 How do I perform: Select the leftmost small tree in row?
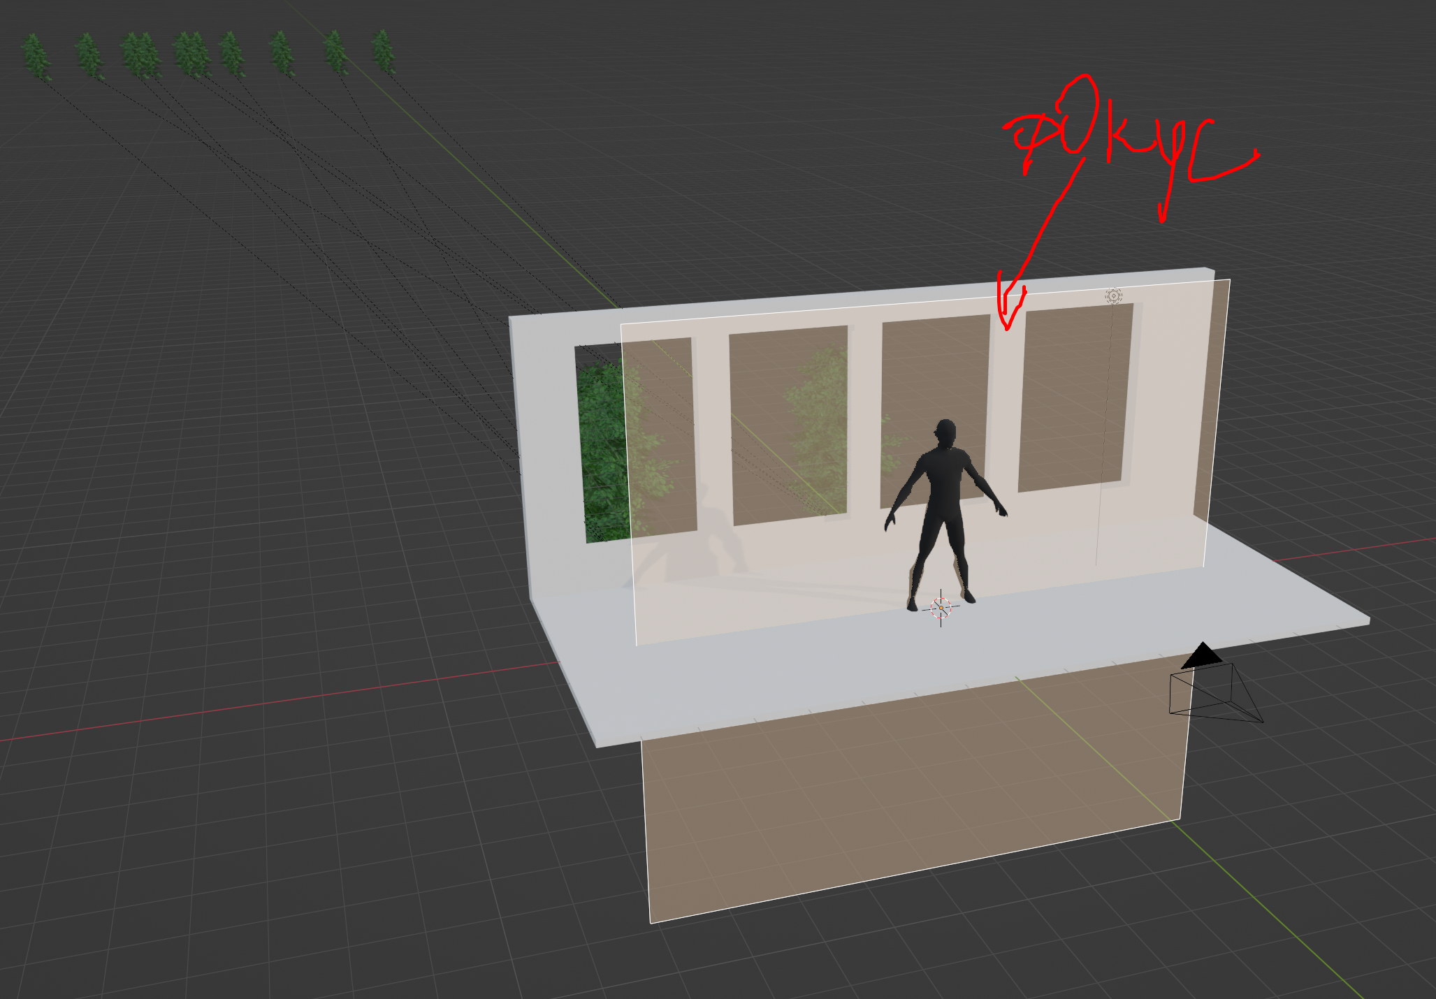point(35,56)
